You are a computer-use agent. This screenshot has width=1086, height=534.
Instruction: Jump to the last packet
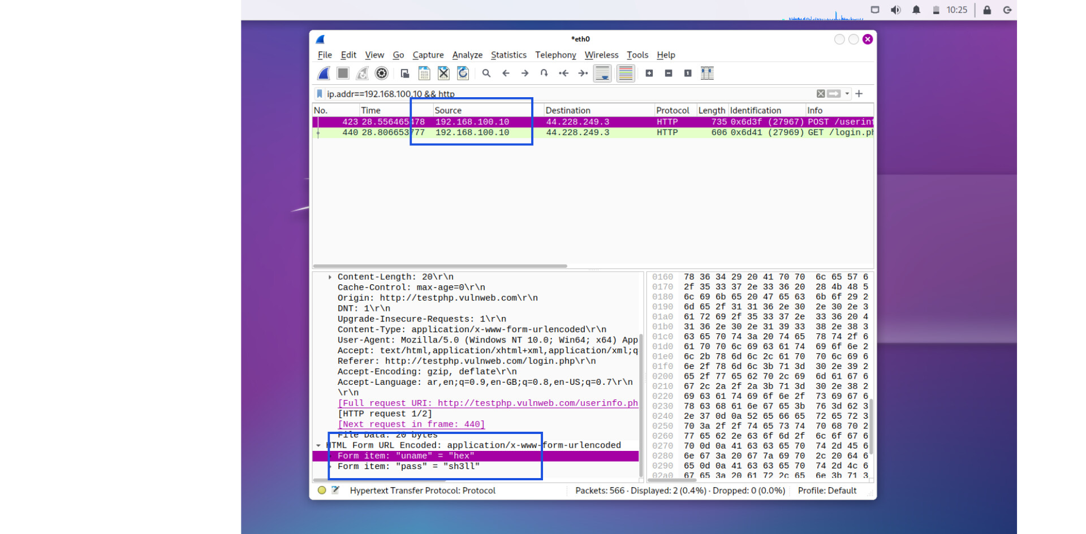583,73
